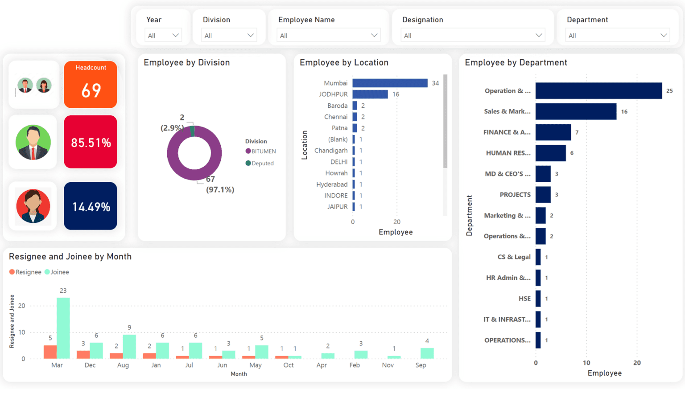685x393 pixels.
Task: Toggle the Resignee legend item
Action: tap(25, 272)
